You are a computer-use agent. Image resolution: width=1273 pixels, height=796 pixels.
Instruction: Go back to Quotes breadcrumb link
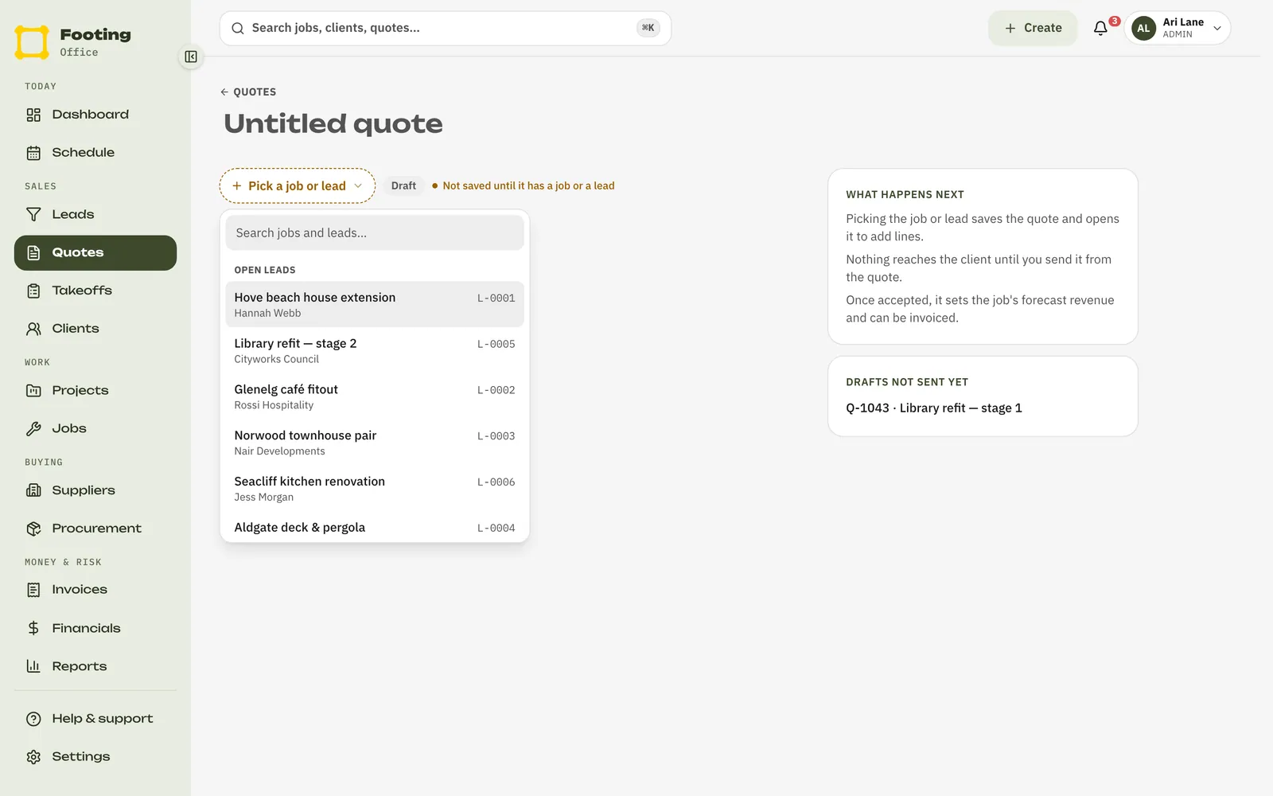(x=248, y=92)
